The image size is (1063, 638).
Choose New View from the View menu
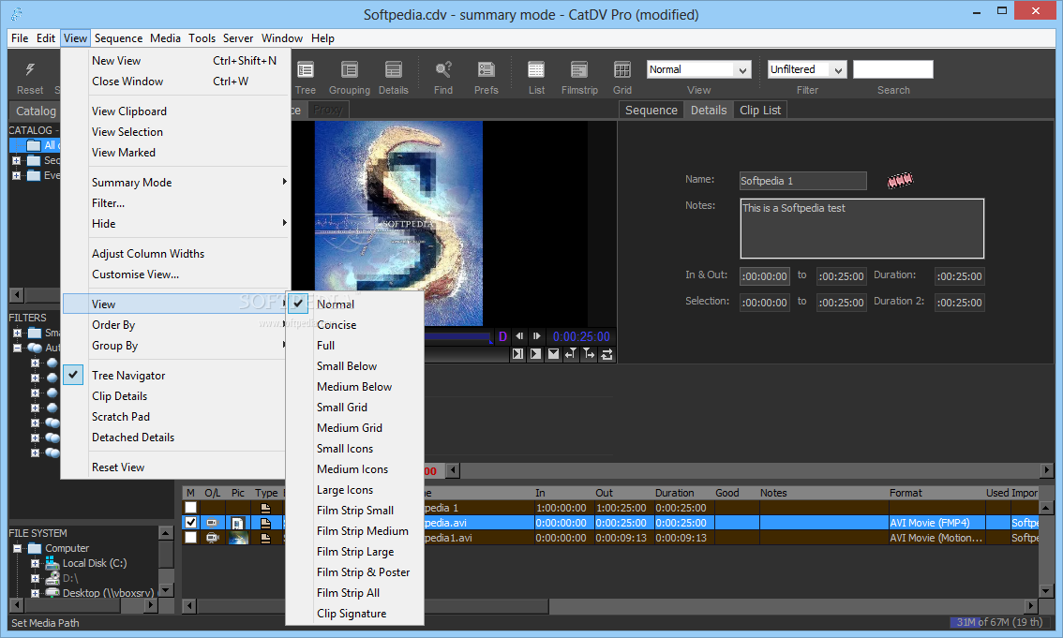pyautogui.click(x=175, y=60)
